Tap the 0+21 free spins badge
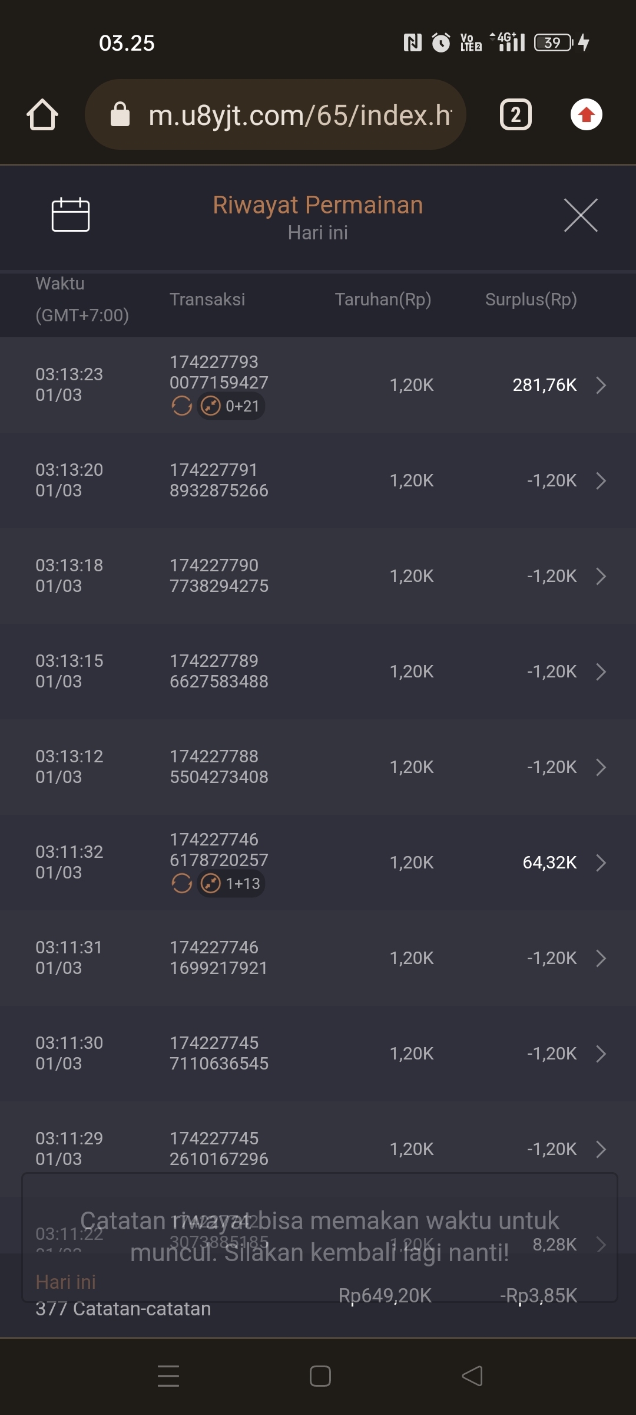This screenshot has width=636, height=1415. tap(231, 406)
